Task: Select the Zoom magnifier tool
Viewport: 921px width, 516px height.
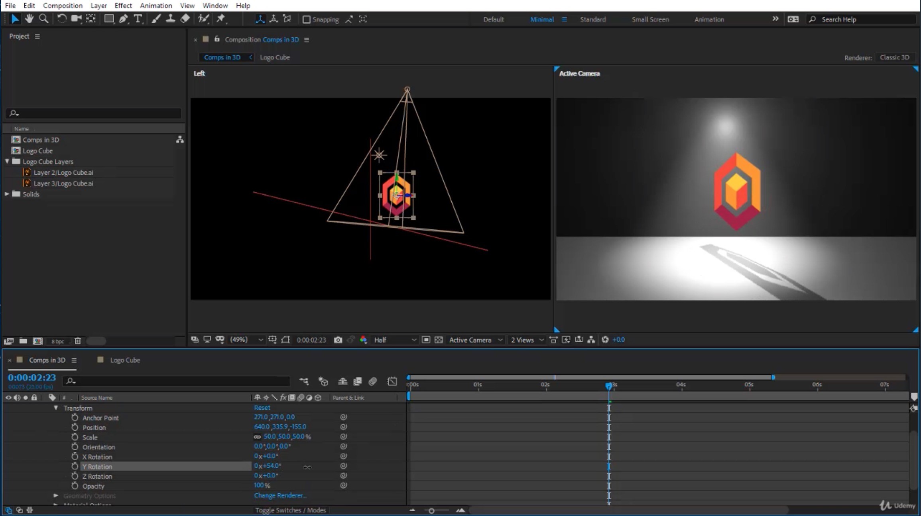Action: coord(44,19)
